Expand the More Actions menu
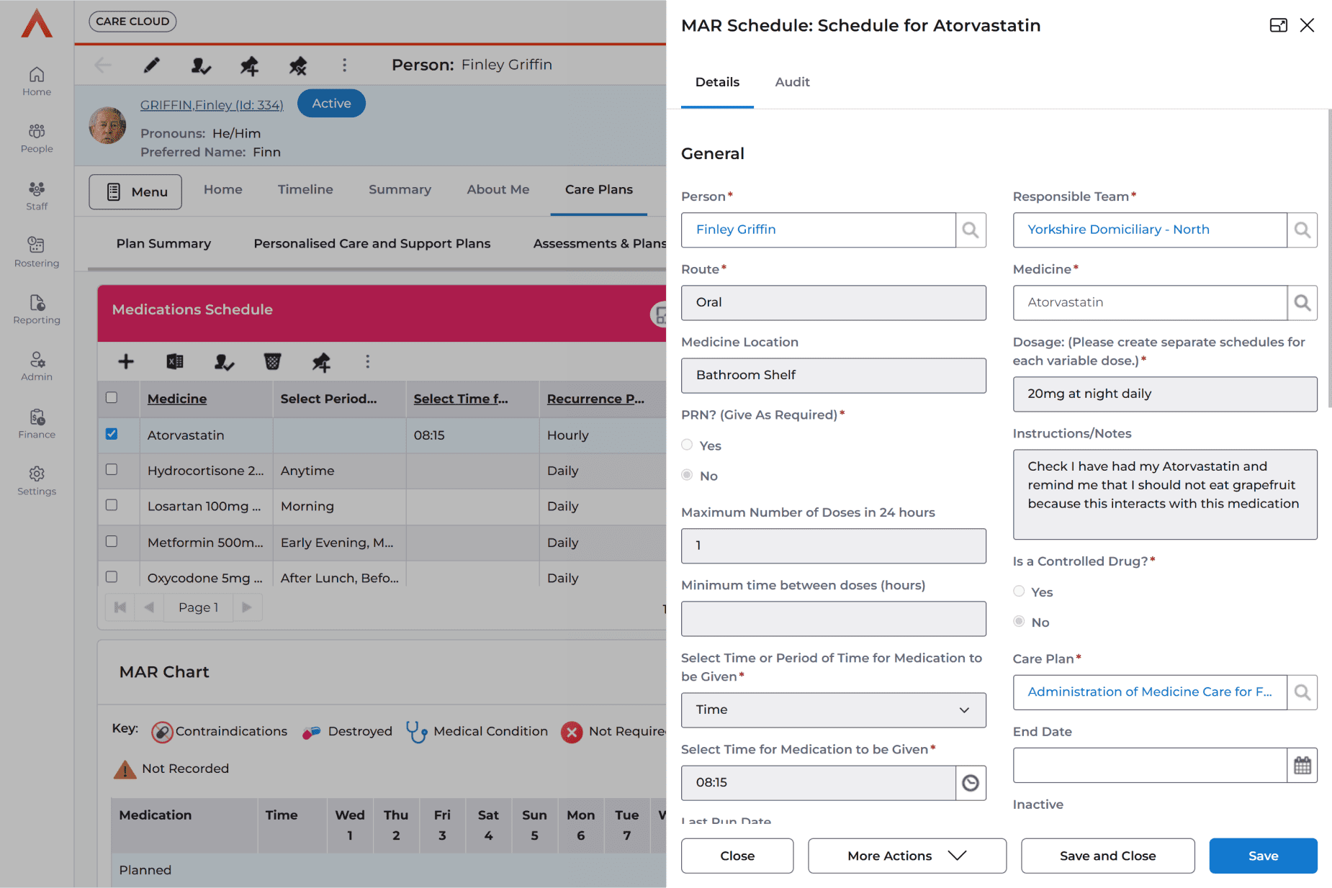 click(x=906, y=856)
